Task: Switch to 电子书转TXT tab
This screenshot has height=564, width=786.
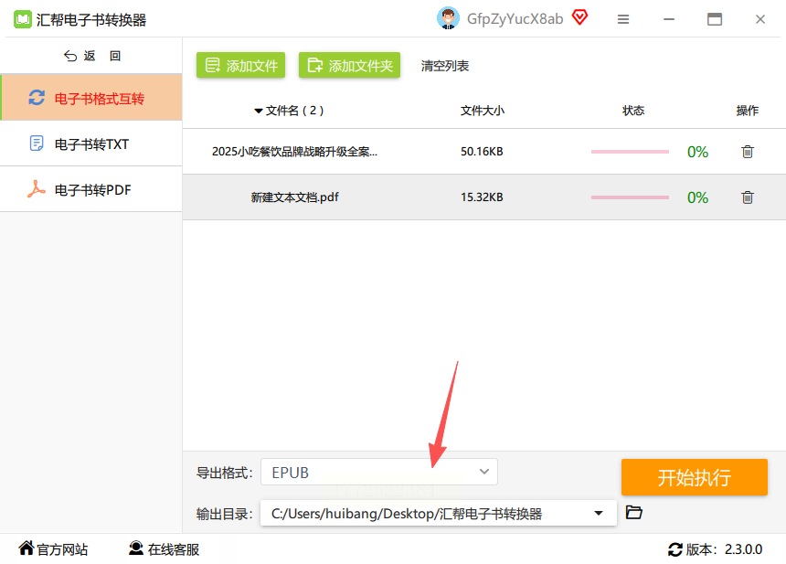Action: [91, 144]
